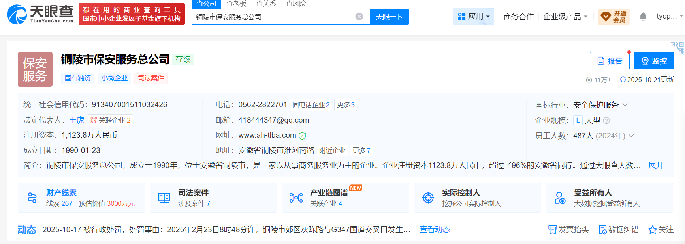Click the eye view-count icon
The height and width of the screenshot is (244, 685).
tap(589, 80)
